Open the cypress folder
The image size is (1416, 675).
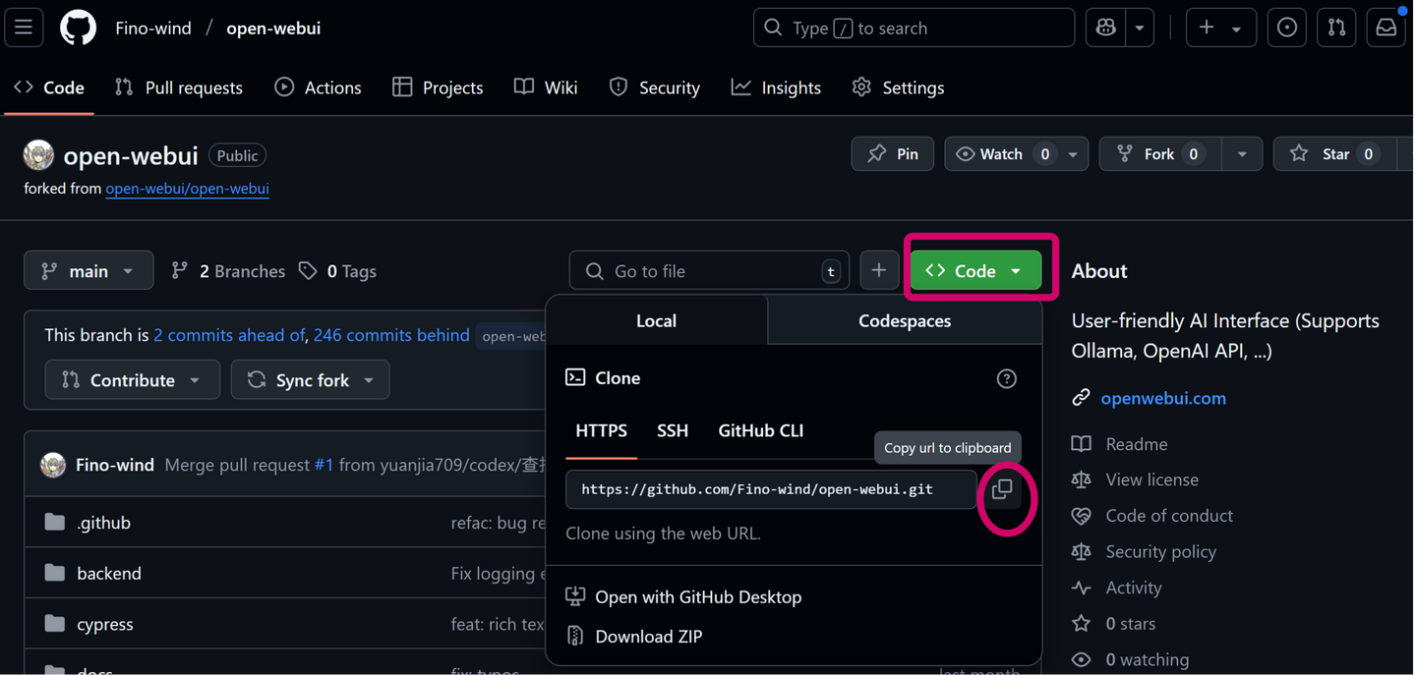[x=105, y=624]
